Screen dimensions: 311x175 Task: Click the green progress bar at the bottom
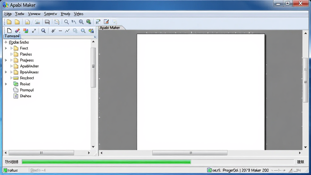point(106,162)
